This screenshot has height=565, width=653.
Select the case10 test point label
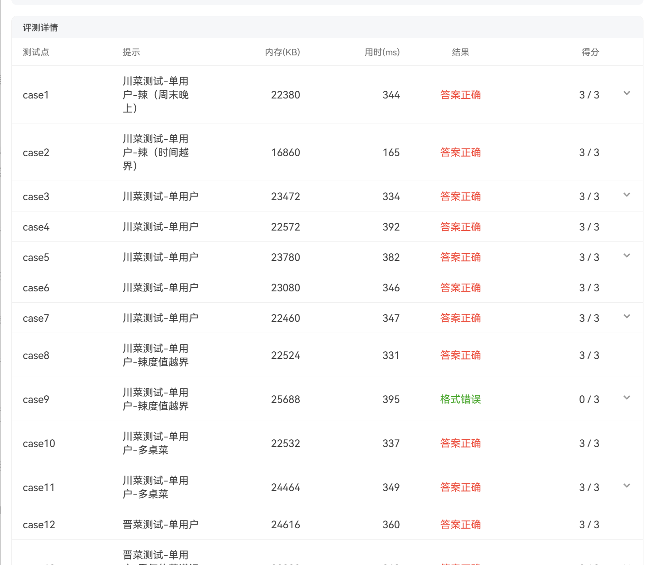pyautogui.click(x=39, y=443)
